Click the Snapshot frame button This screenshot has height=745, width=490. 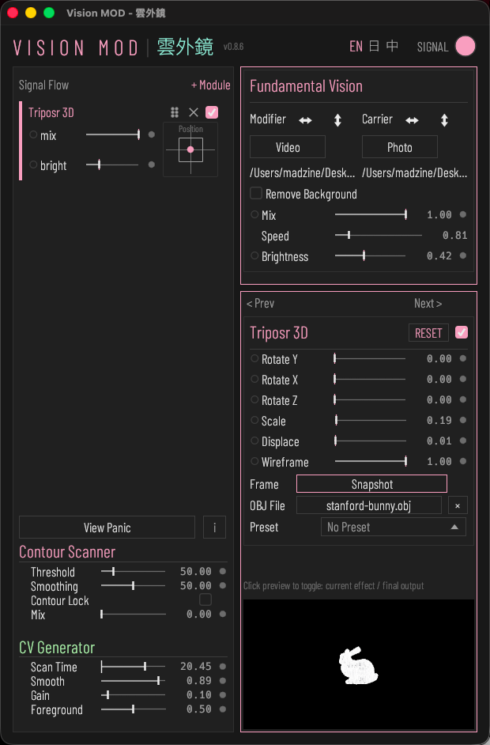371,484
